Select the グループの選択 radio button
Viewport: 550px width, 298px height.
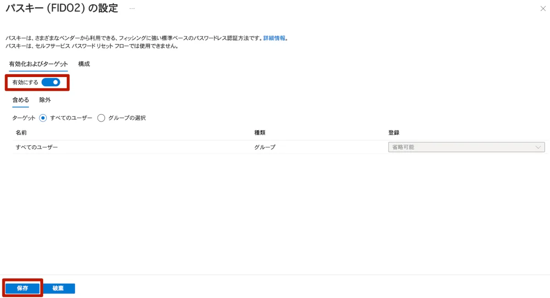101,118
